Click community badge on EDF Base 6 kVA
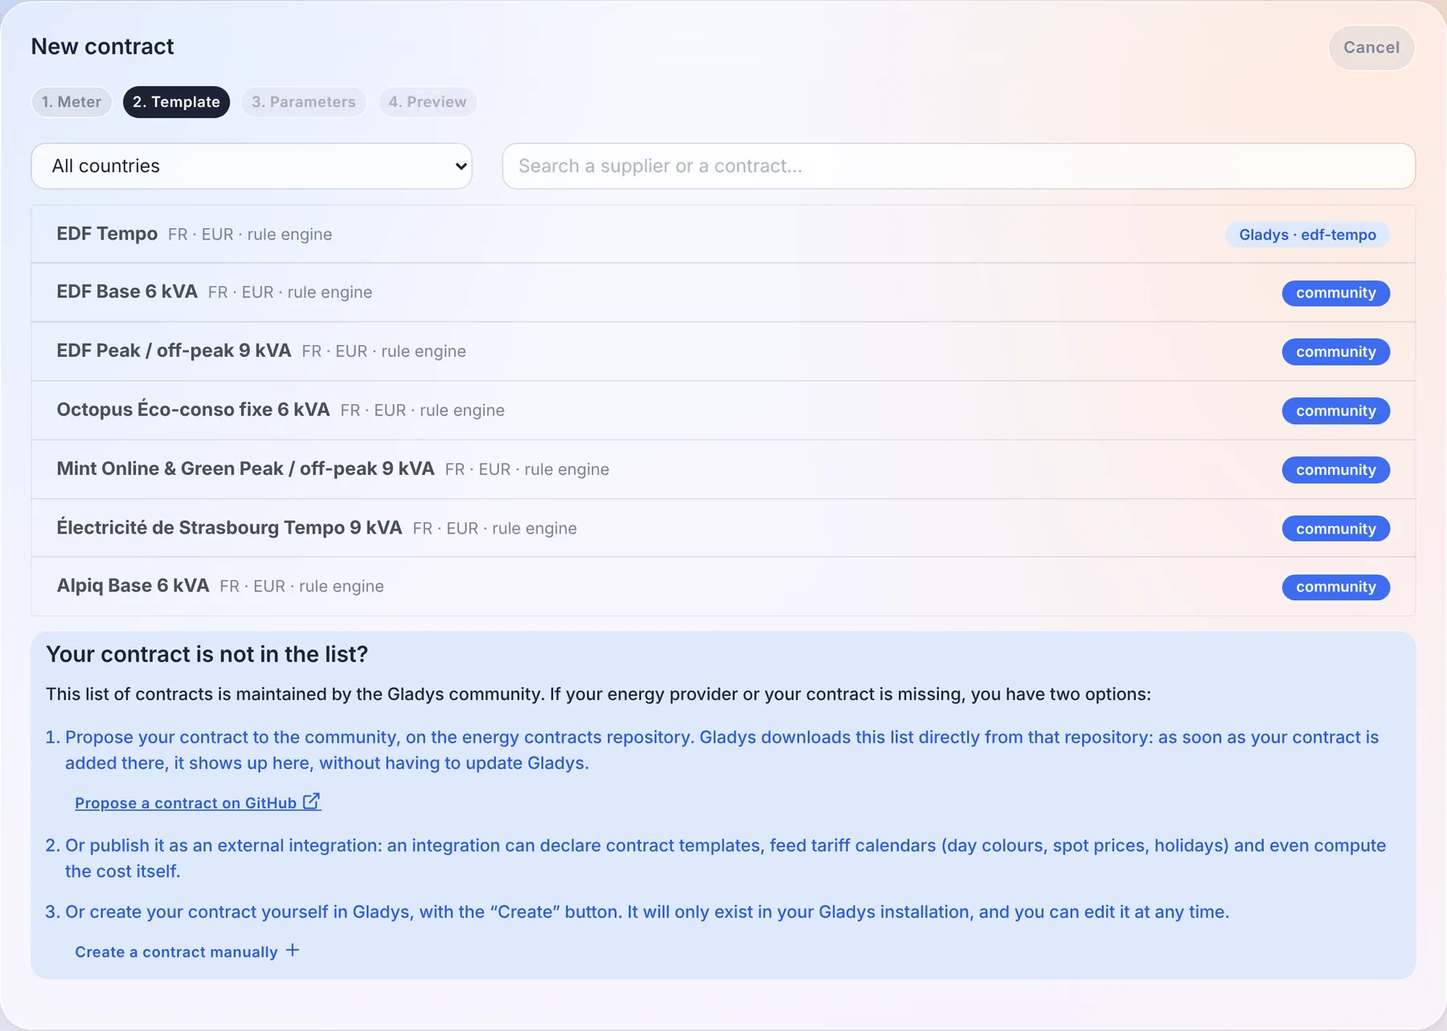Image resolution: width=1447 pixels, height=1031 pixels. [x=1336, y=293]
